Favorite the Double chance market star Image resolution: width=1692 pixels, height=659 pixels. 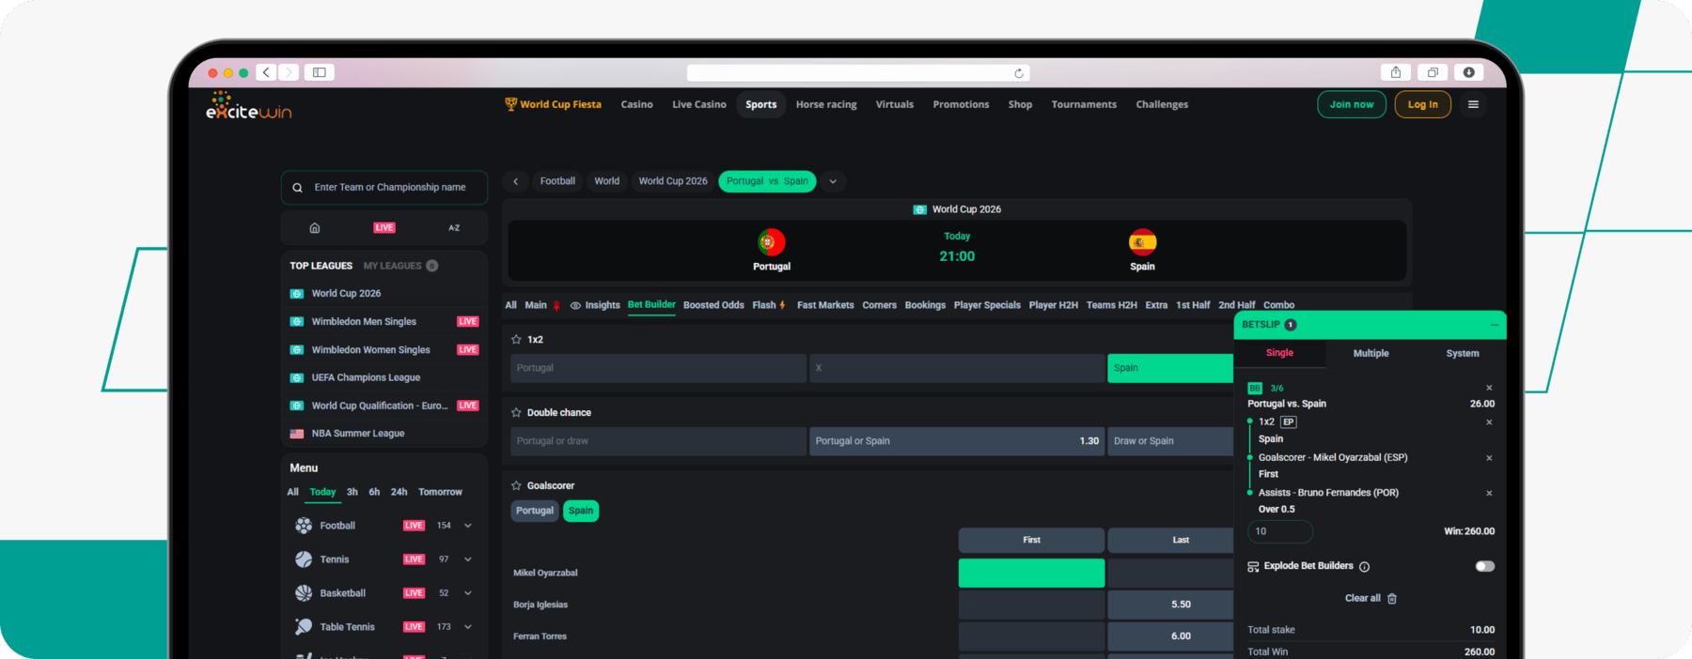516,413
